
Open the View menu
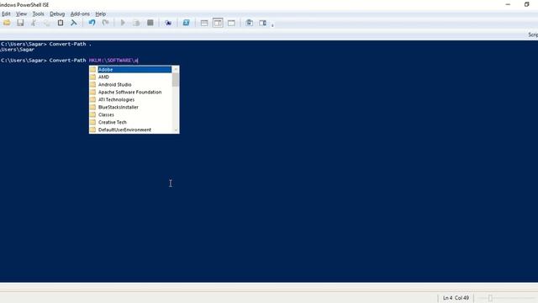coord(21,13)
